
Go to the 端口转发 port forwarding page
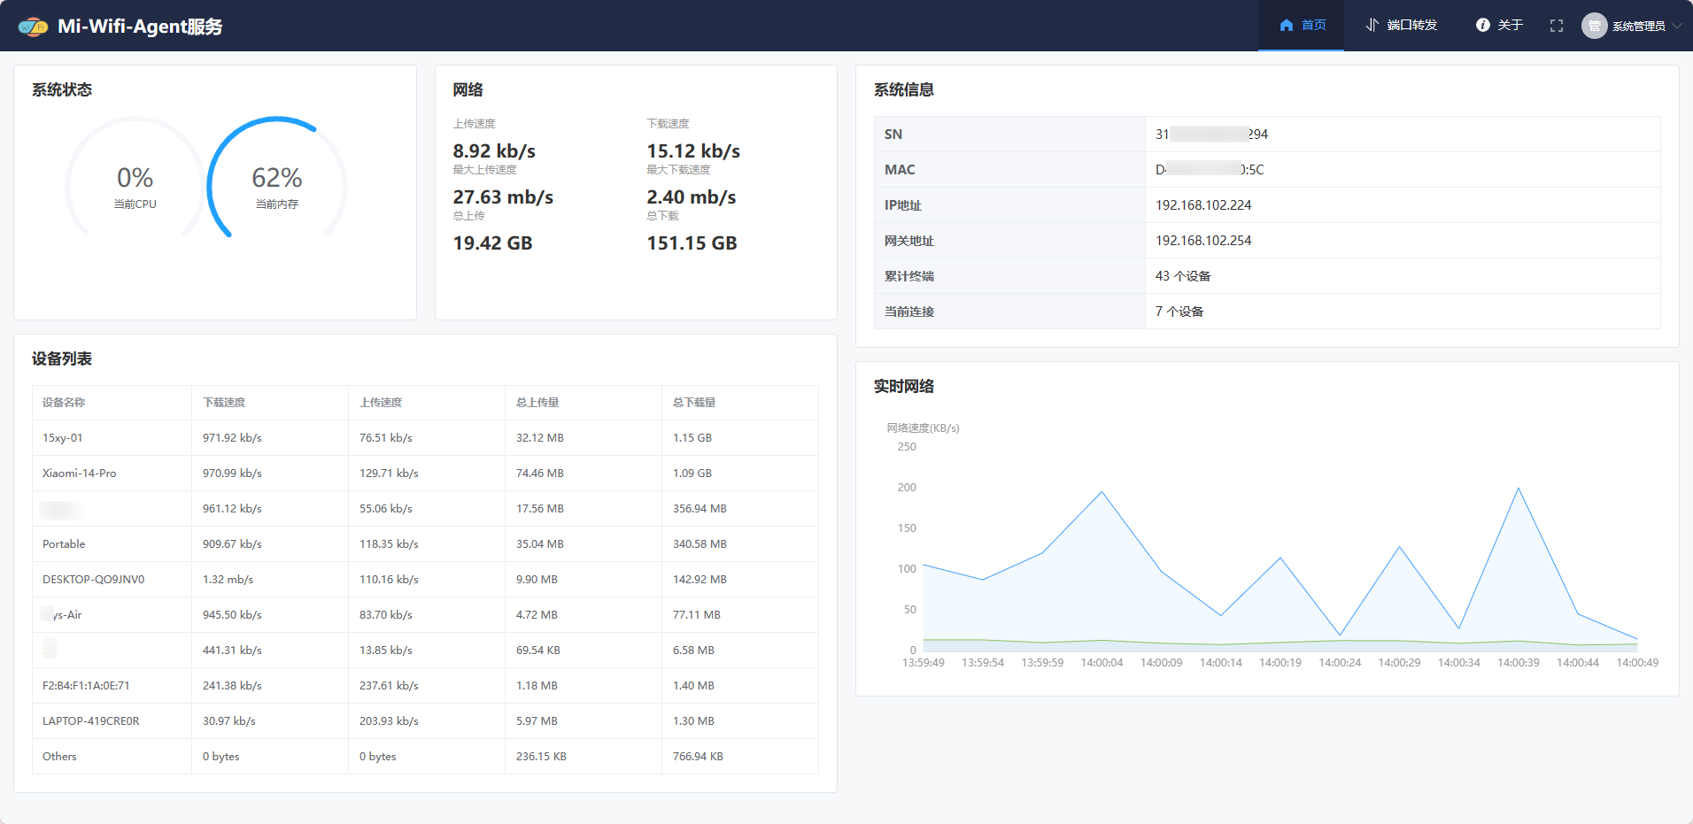pyautogui.click(x=1401, y=26)
